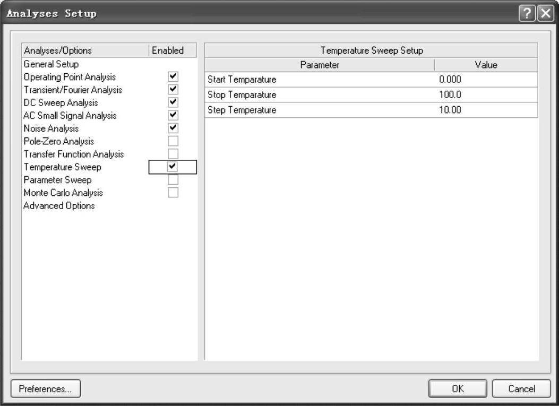Viewport: 559px width, 406px height.
Task: Enable Monte Carlo Analysis checkbox
Action: [x=173, y=193]
